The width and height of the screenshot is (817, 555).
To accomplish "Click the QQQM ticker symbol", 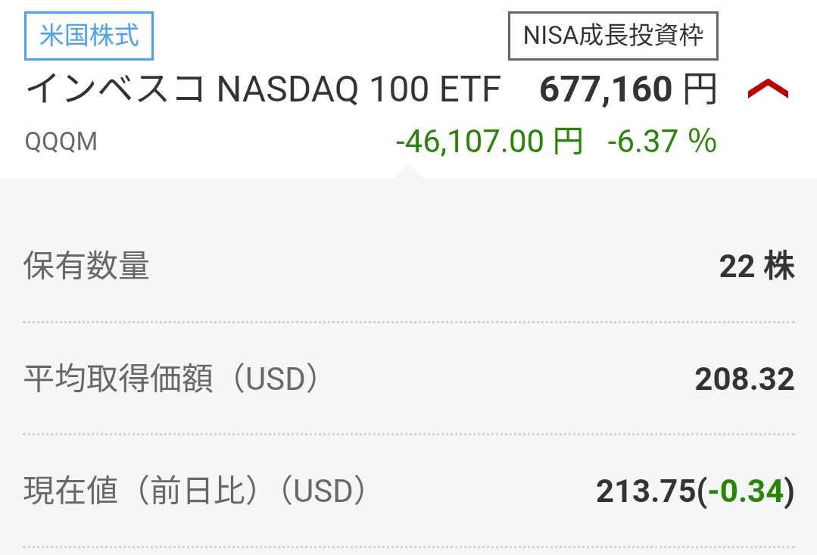I will (x=61, y=142).
